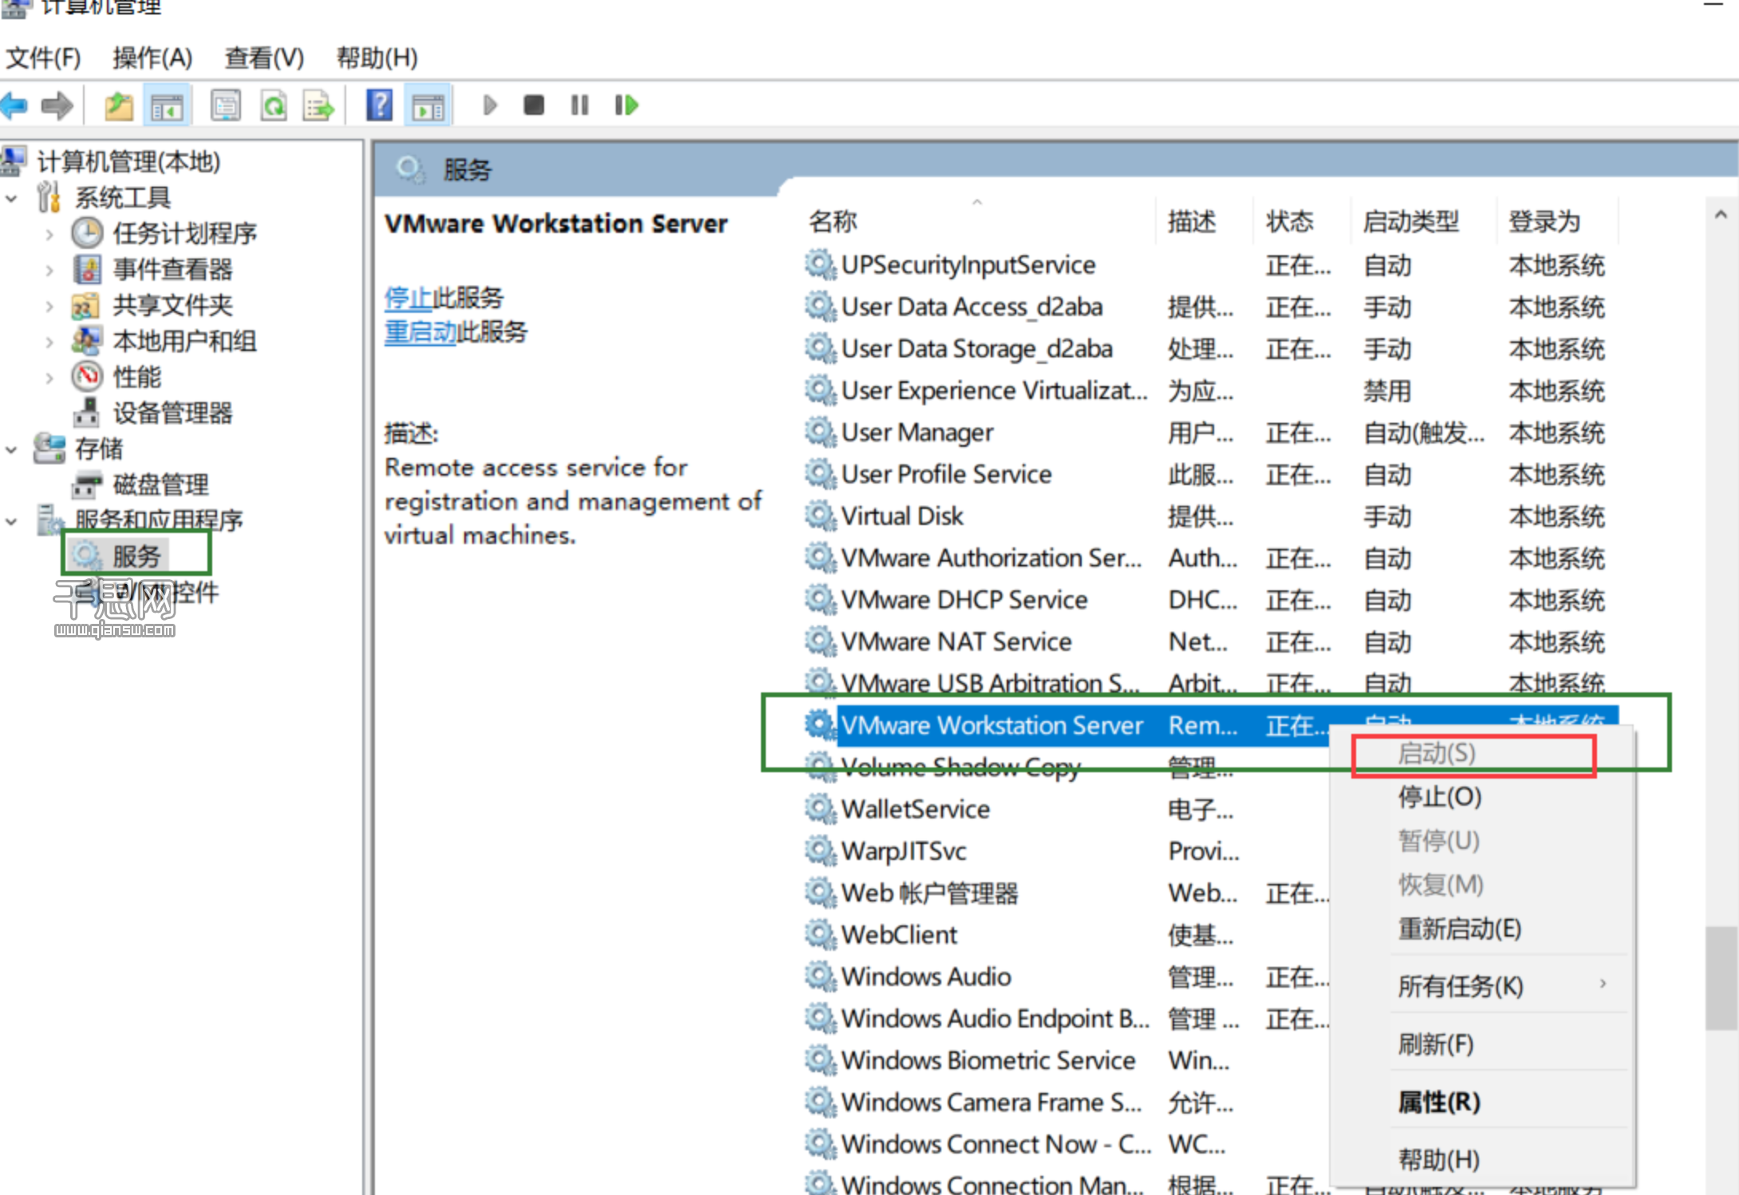Expand the 性能 tree node
The height and width of the screenshot is (1195, 1739).
[49, 377]
